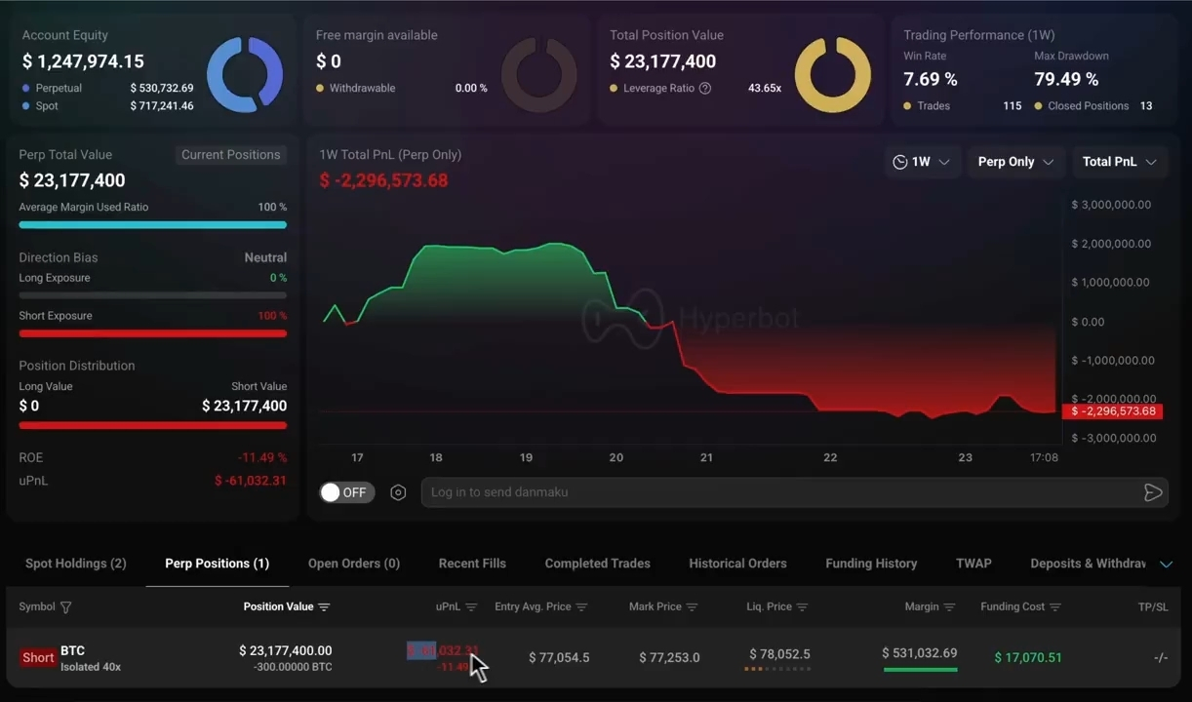Click the Trades 115 entry
The width and height of the screenshot is (1192, 702).
tap(962, 105)
